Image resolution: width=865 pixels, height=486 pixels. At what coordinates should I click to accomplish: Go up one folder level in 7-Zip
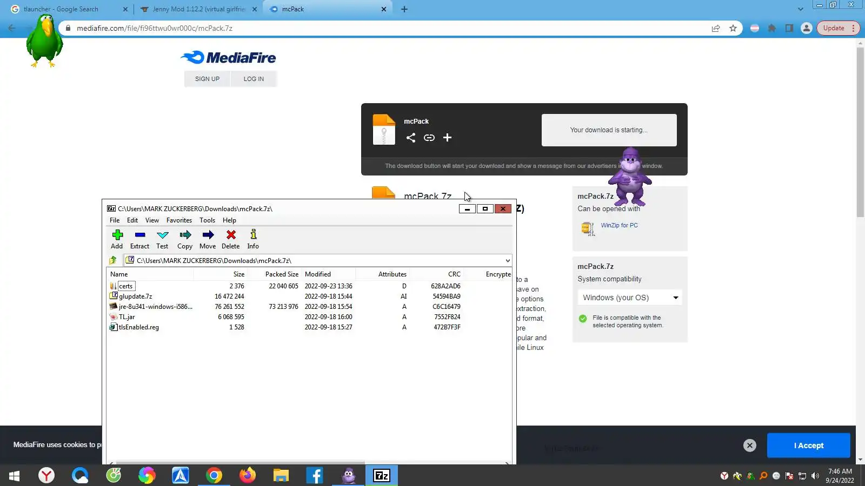pyautogui.click(x=113, y=260)
